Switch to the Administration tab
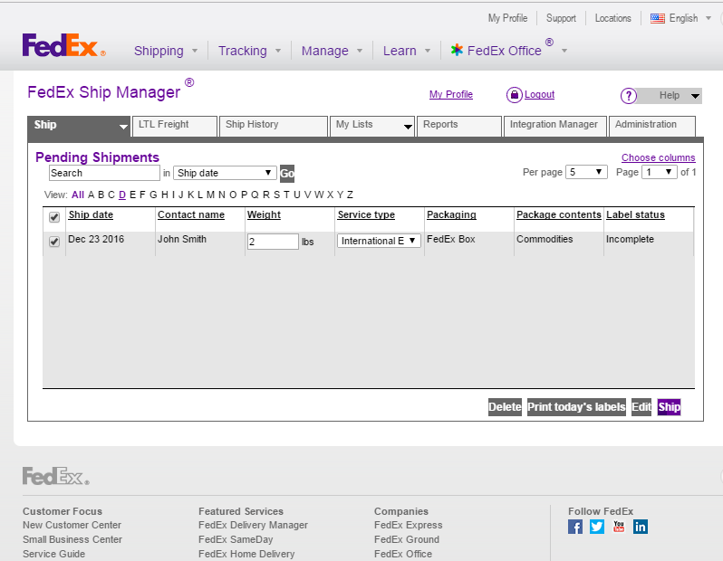 (652, 126)
